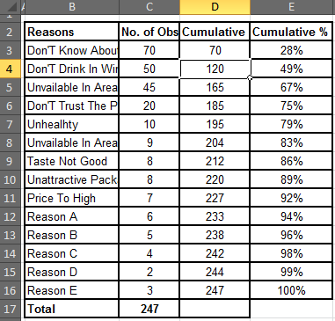
Task: Select the bold 247 total cell
Action: [x=149, y=309]
